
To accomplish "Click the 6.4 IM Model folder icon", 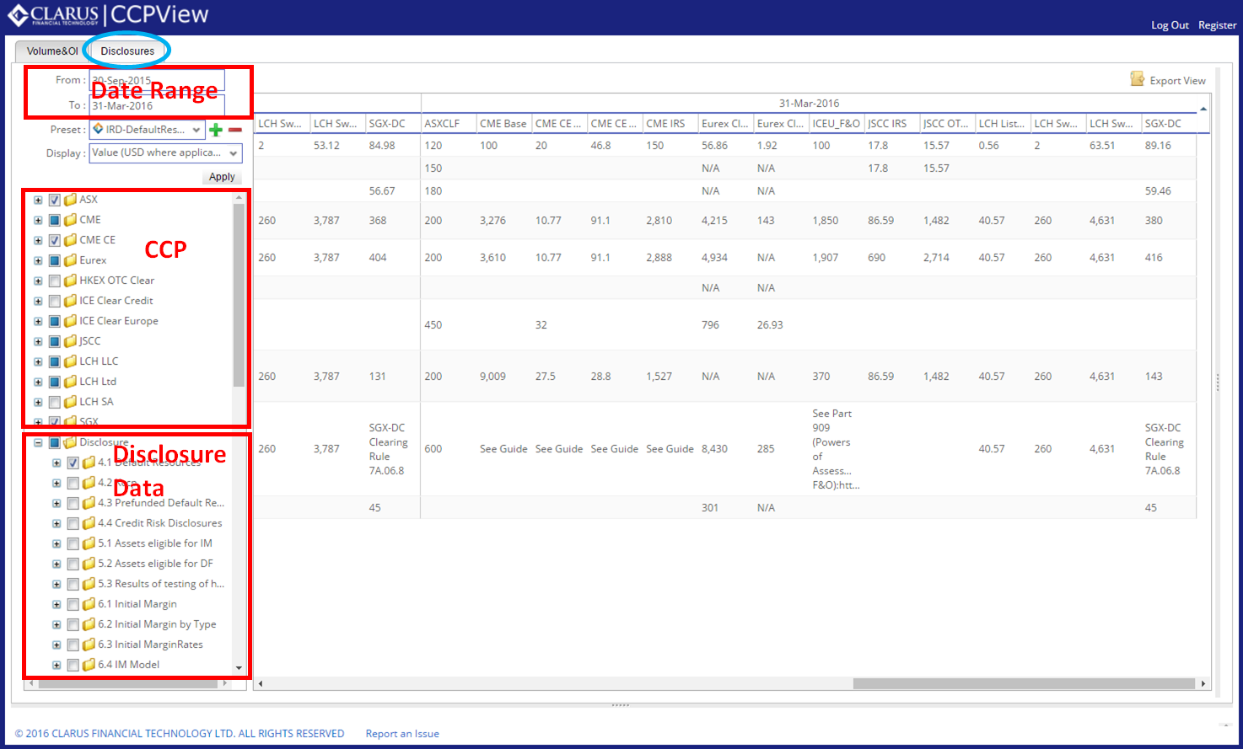I will click(x=89, y=665).
